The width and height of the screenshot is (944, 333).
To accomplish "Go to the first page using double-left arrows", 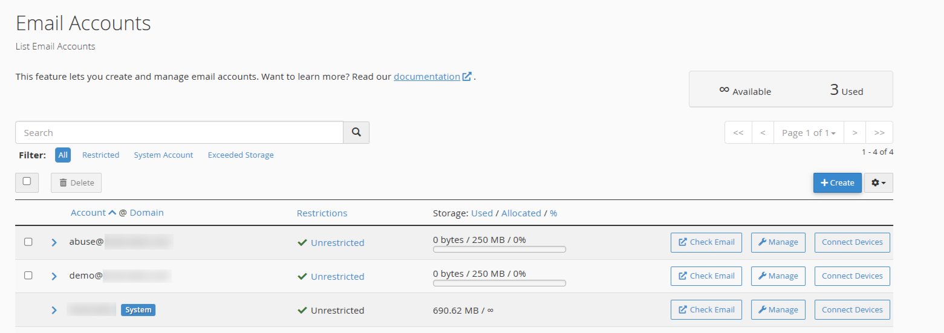I will [x=738, y=133].
